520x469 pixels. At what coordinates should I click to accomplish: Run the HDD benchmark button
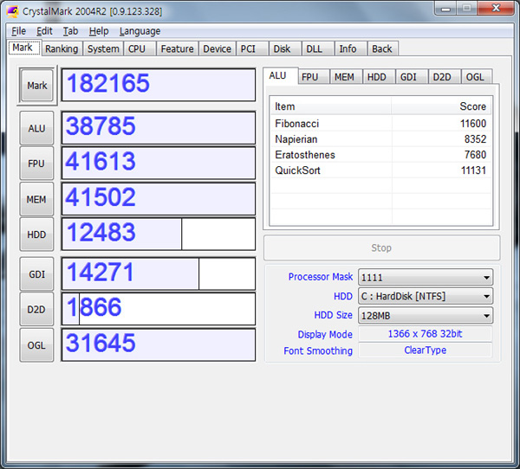[x=36, y=234]
